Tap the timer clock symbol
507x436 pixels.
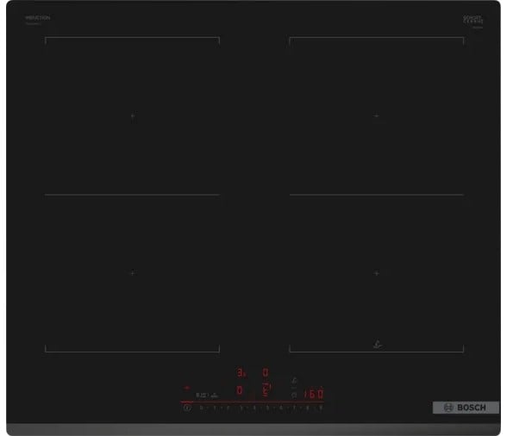[294, 395]
